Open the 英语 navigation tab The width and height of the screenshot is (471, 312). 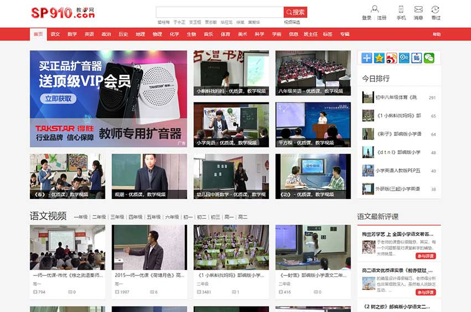89,34
